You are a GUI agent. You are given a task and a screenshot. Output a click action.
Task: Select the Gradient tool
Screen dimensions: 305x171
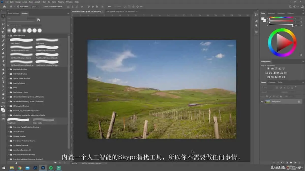point(3,65)
